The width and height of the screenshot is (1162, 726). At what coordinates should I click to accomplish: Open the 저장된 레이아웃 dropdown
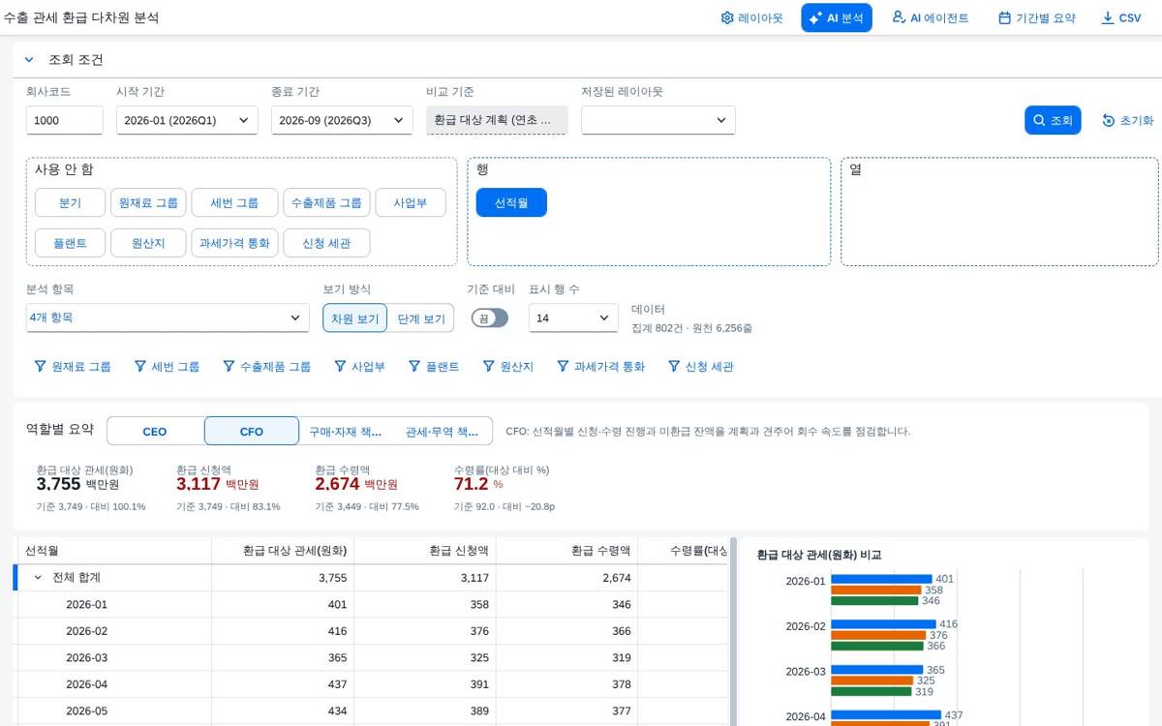(658, 120)
